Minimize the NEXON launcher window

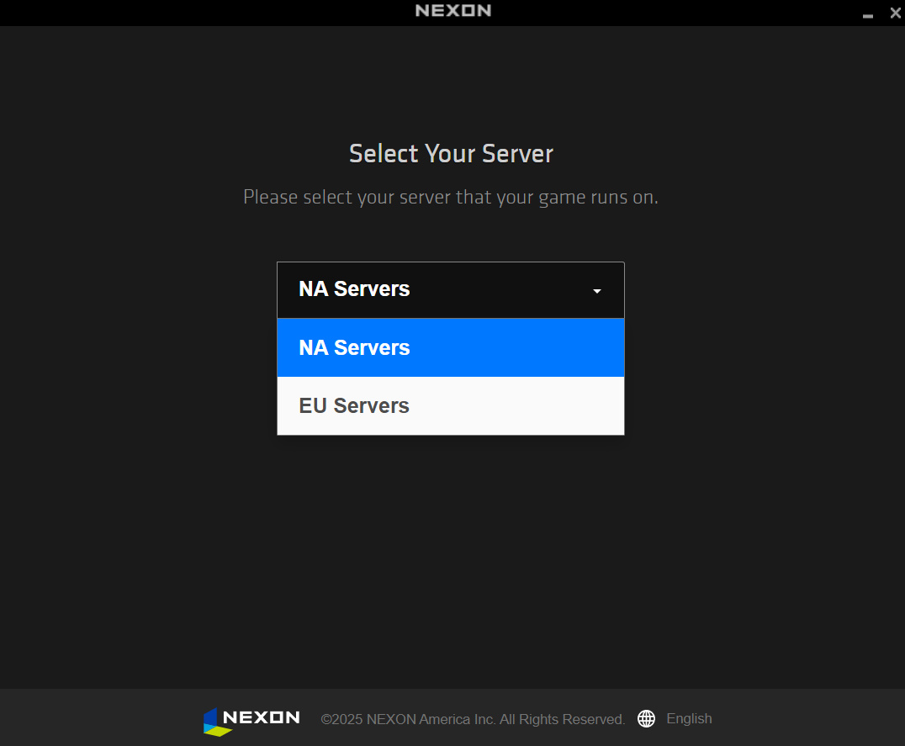tap(867, 15)
